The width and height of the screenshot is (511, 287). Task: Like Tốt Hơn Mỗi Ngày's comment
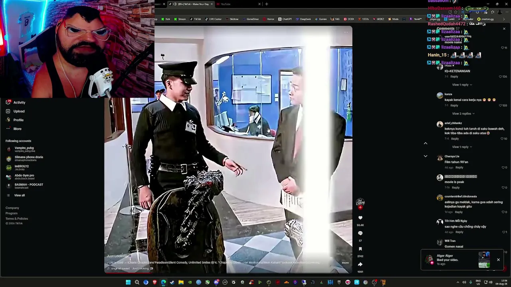click(x=503, y=232)
